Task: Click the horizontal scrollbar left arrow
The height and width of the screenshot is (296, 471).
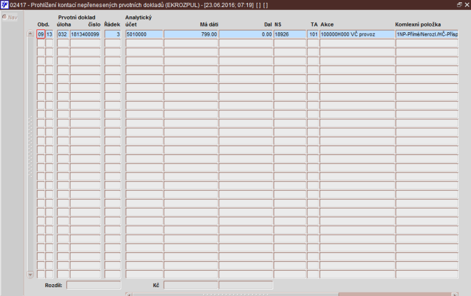Action: coord(129,294)
